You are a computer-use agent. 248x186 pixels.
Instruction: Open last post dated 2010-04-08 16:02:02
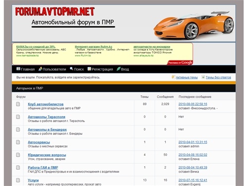coord(193,155)
